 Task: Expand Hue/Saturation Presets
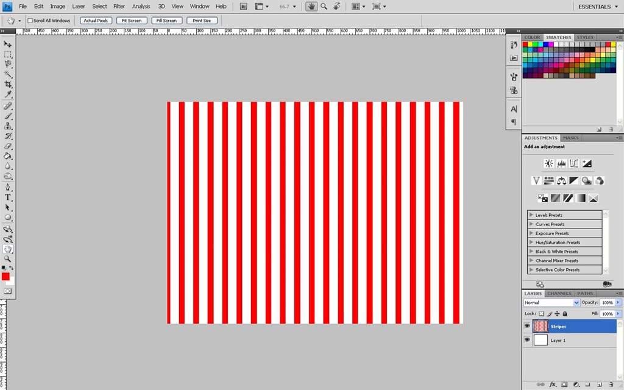(x=531, y=243)
